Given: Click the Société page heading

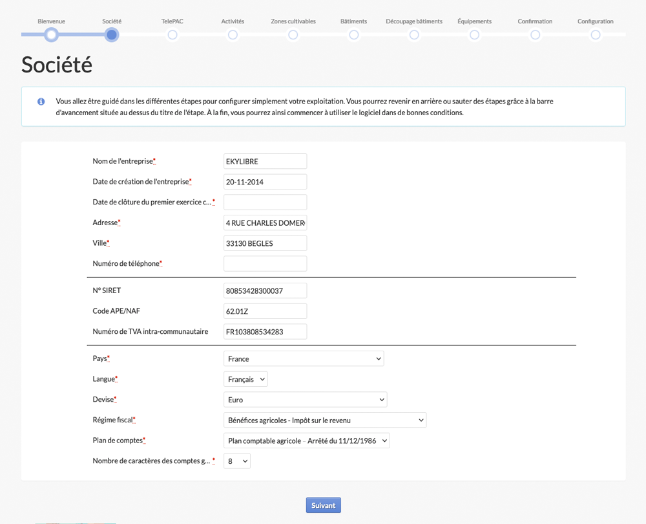Looking at the screenshot, I should click(x=57, y=65).
